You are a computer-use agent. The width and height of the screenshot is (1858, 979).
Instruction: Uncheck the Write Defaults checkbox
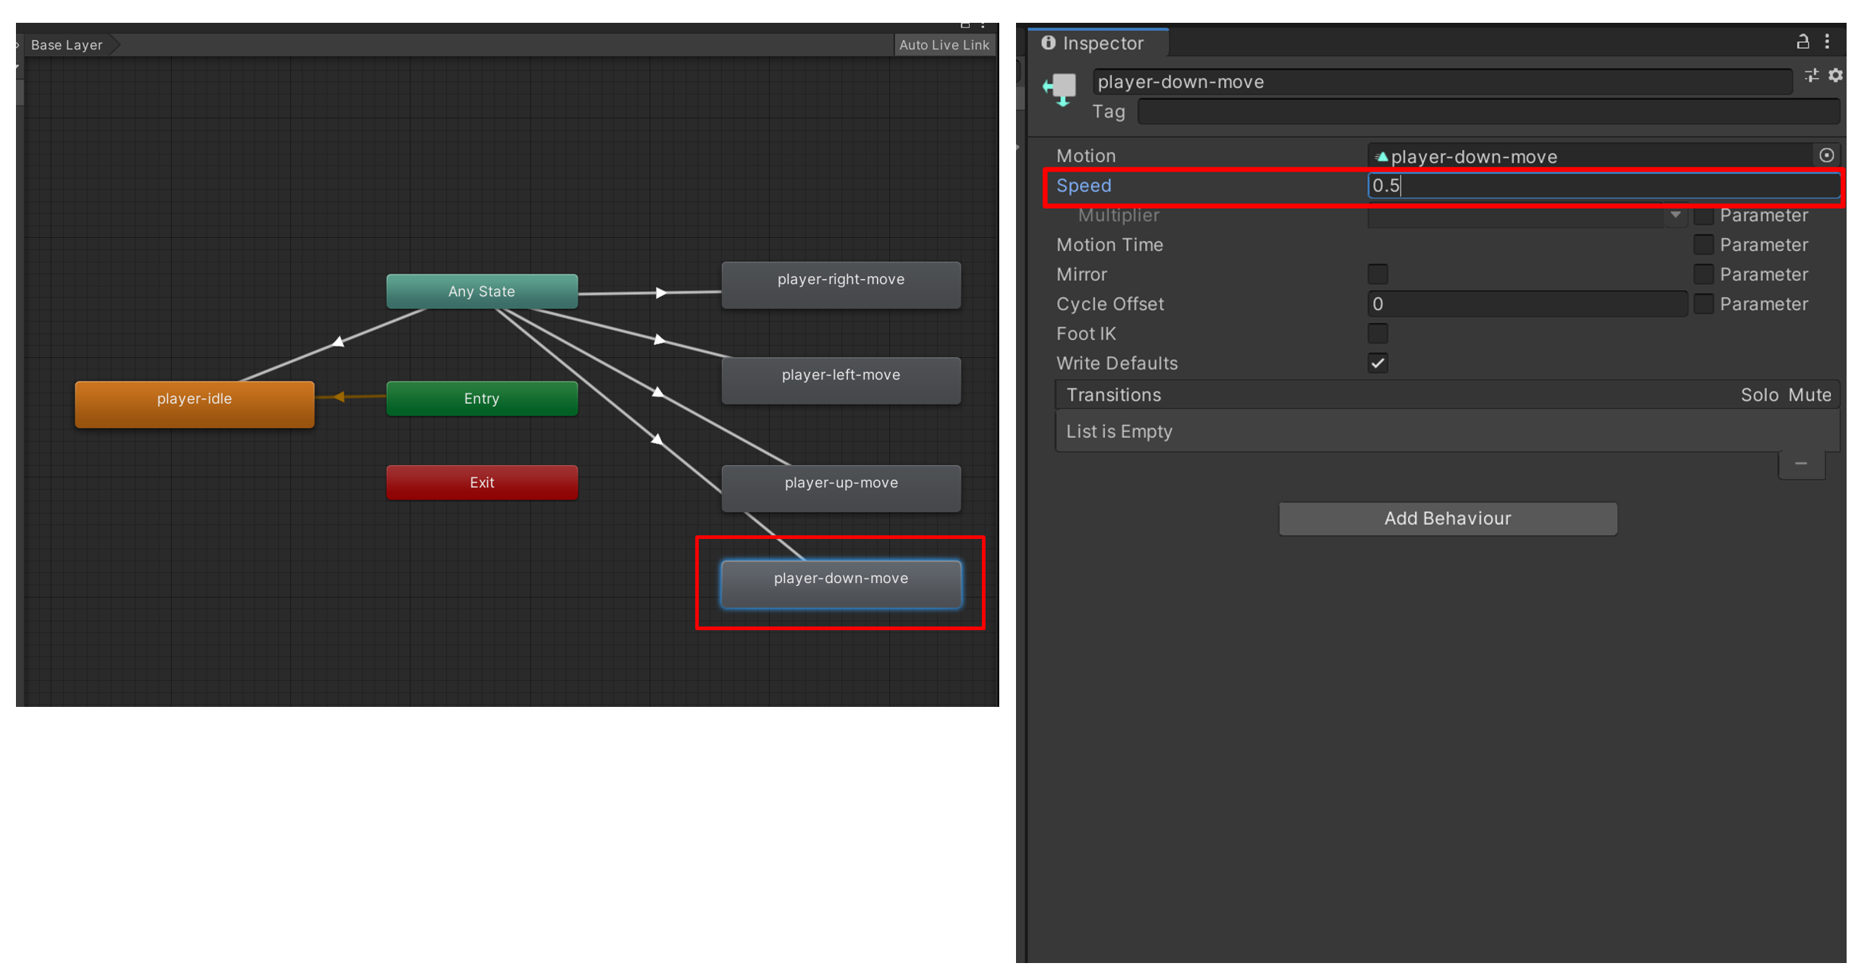pyautogui.click(x=1378, y=363)
